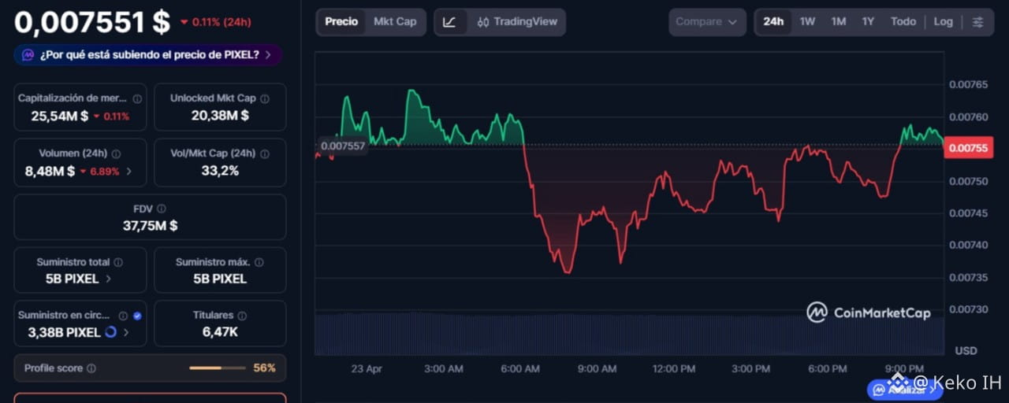Set chart range to 1W
1009x403 pixels.
click(x=807, y=22)
